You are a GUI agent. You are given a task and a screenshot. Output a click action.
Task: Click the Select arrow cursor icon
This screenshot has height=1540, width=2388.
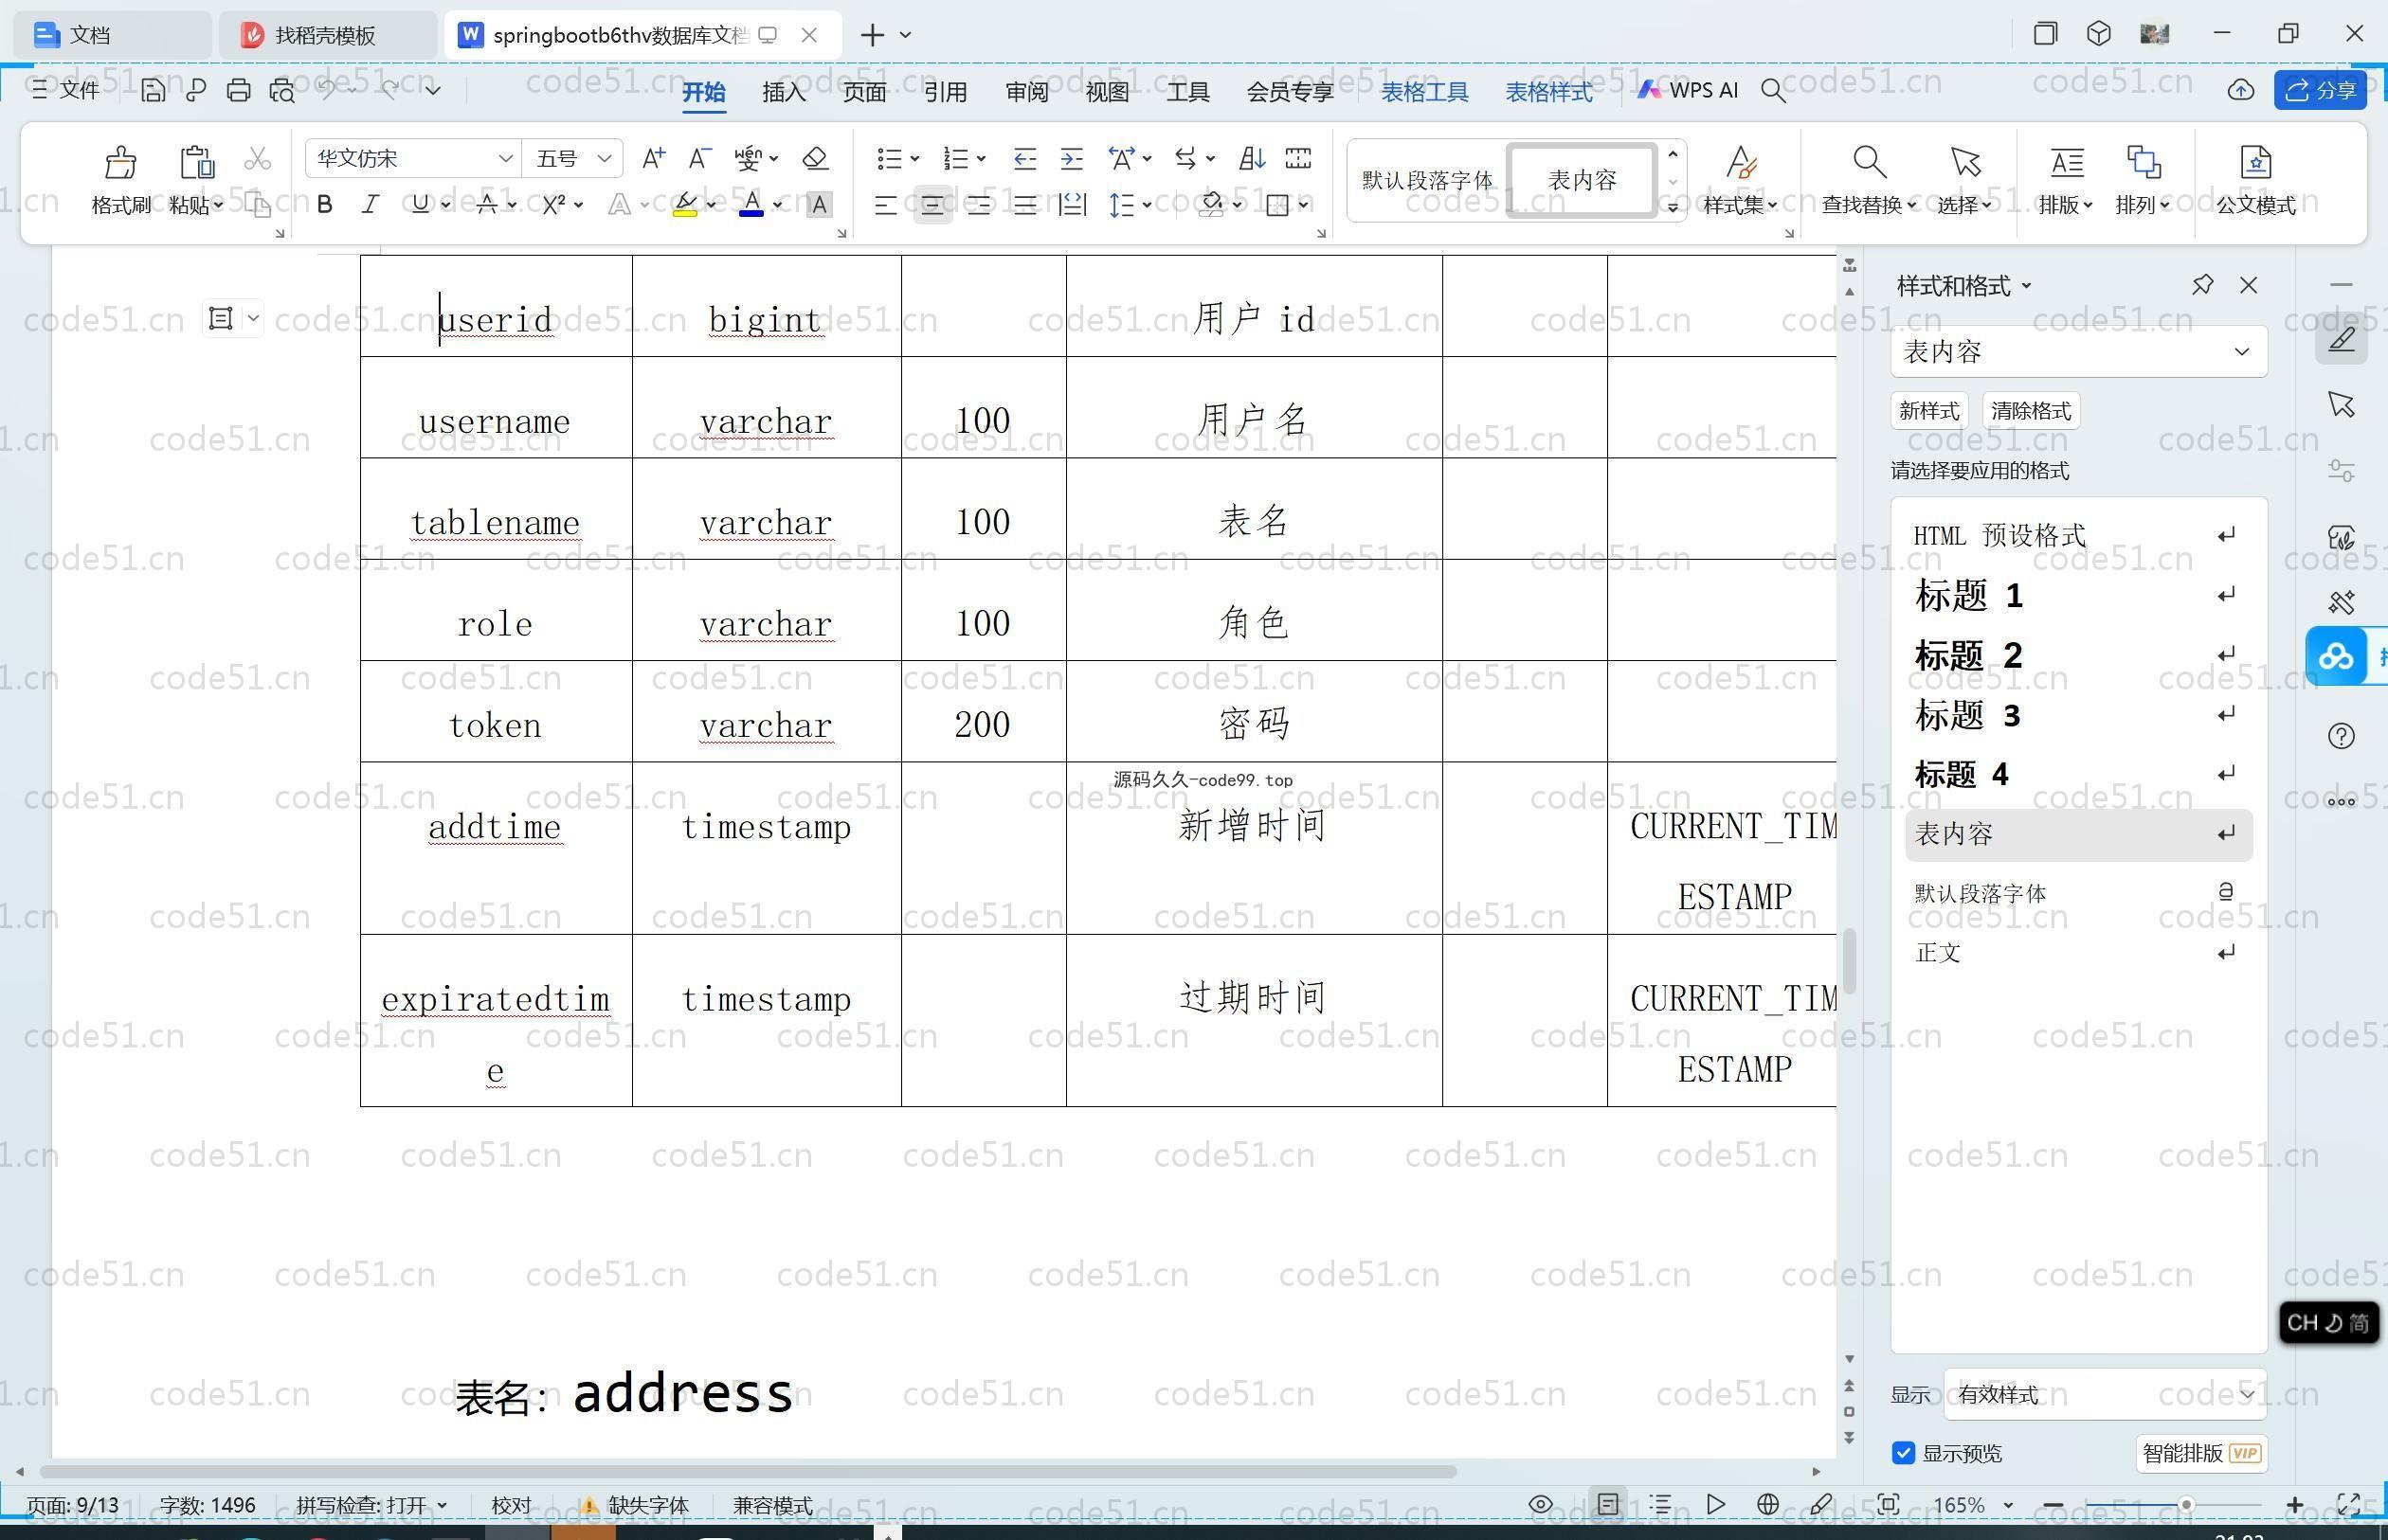pos(1964,161)
